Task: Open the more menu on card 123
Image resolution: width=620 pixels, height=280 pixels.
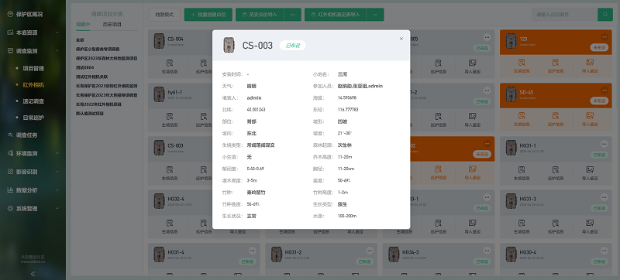Action: point(604,37)
